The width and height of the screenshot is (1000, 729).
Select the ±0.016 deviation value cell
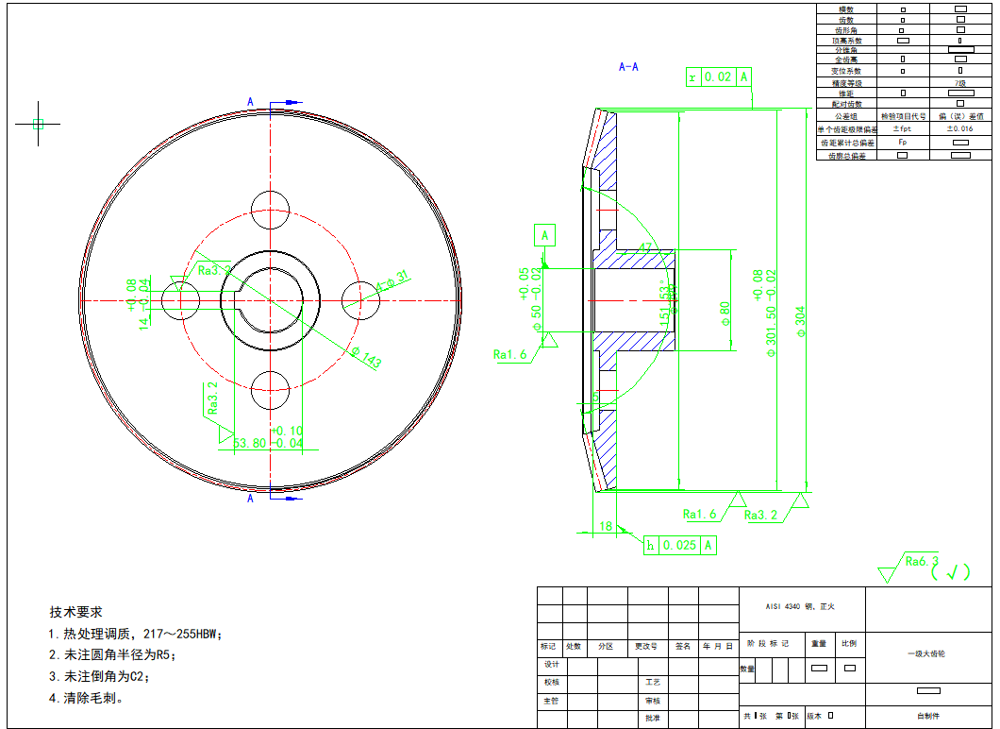coord(959,128)
